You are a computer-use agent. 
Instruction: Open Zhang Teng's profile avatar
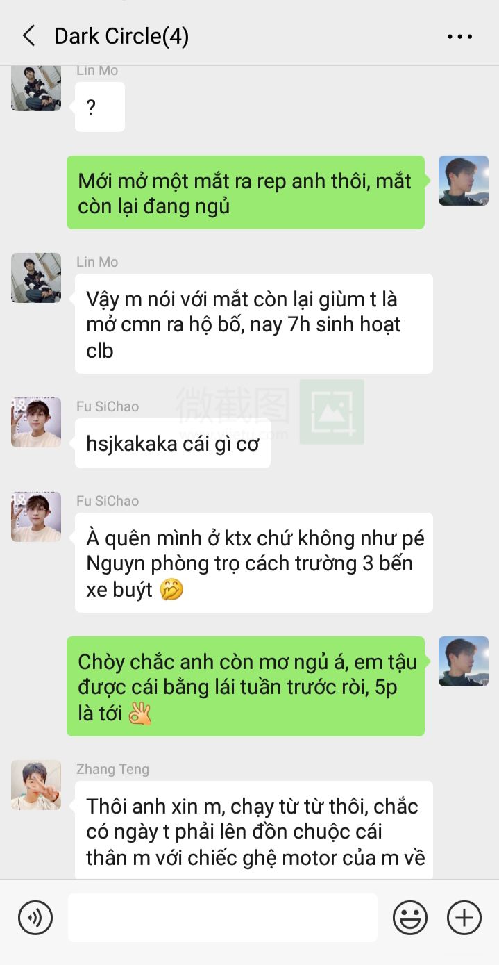tap(36, 785)
